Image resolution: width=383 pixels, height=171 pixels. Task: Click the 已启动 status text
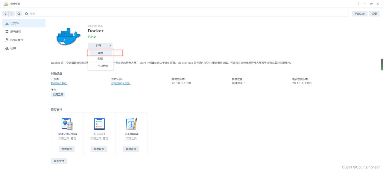[92, 37]
